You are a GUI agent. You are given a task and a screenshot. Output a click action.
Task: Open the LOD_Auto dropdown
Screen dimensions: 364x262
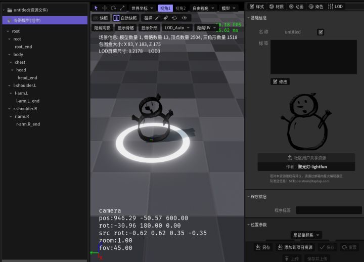(177, 28)
